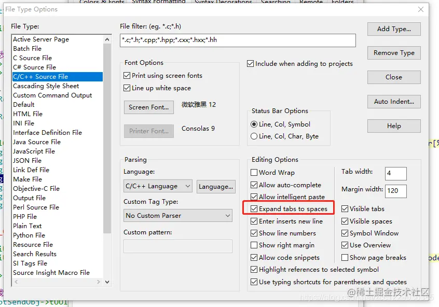Select Objective-C File in list
Screen dimensions: 439x307
point(58,189)
